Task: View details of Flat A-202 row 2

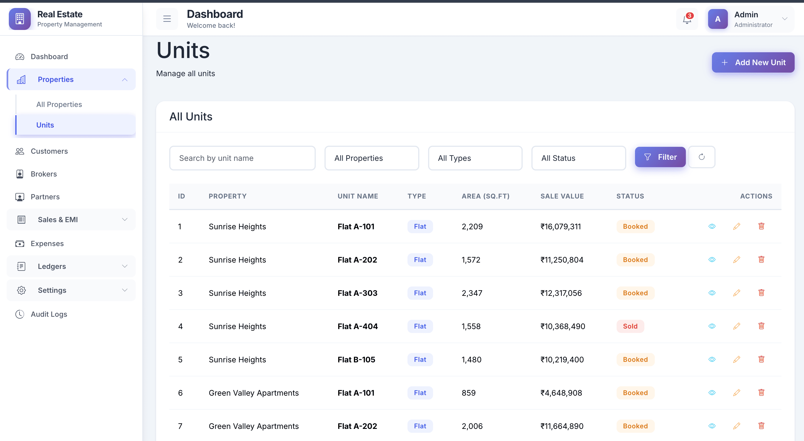Action: tap(712, 260)
